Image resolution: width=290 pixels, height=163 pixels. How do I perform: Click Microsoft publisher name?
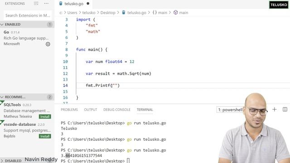point(12,44)
